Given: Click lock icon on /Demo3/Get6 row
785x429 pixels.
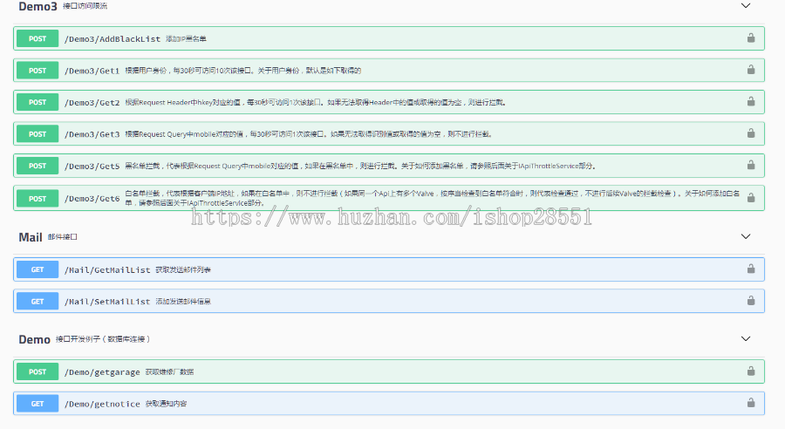Looking at the screenshot, I should (x=751, y=198).
